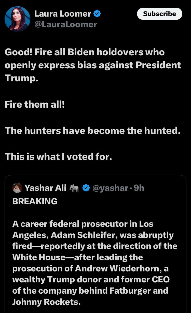Click the 9h timestamp on quoted post
The height and width of the screenshot is (313, 191).
pyautogui.click(x=139, y=188)
